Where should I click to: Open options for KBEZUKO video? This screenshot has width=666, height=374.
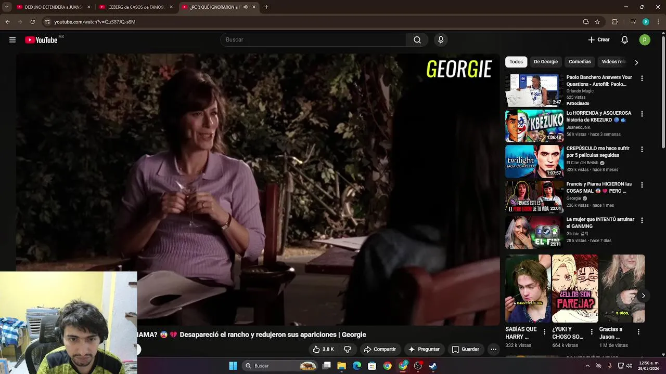click(642, 114)
